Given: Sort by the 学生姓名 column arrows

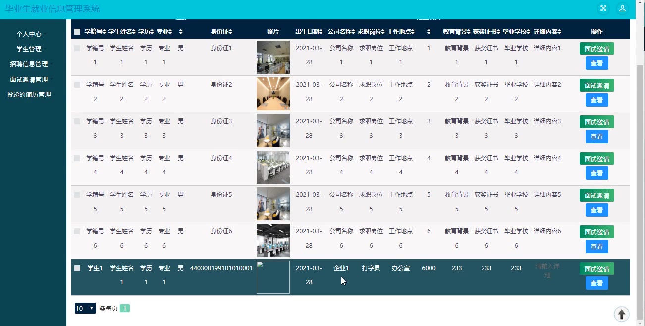Looking at the screenshot, I should coord(134,32).
